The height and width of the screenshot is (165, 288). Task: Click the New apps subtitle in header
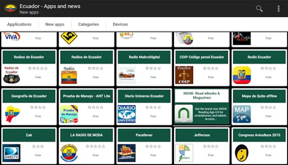point(29,12)
